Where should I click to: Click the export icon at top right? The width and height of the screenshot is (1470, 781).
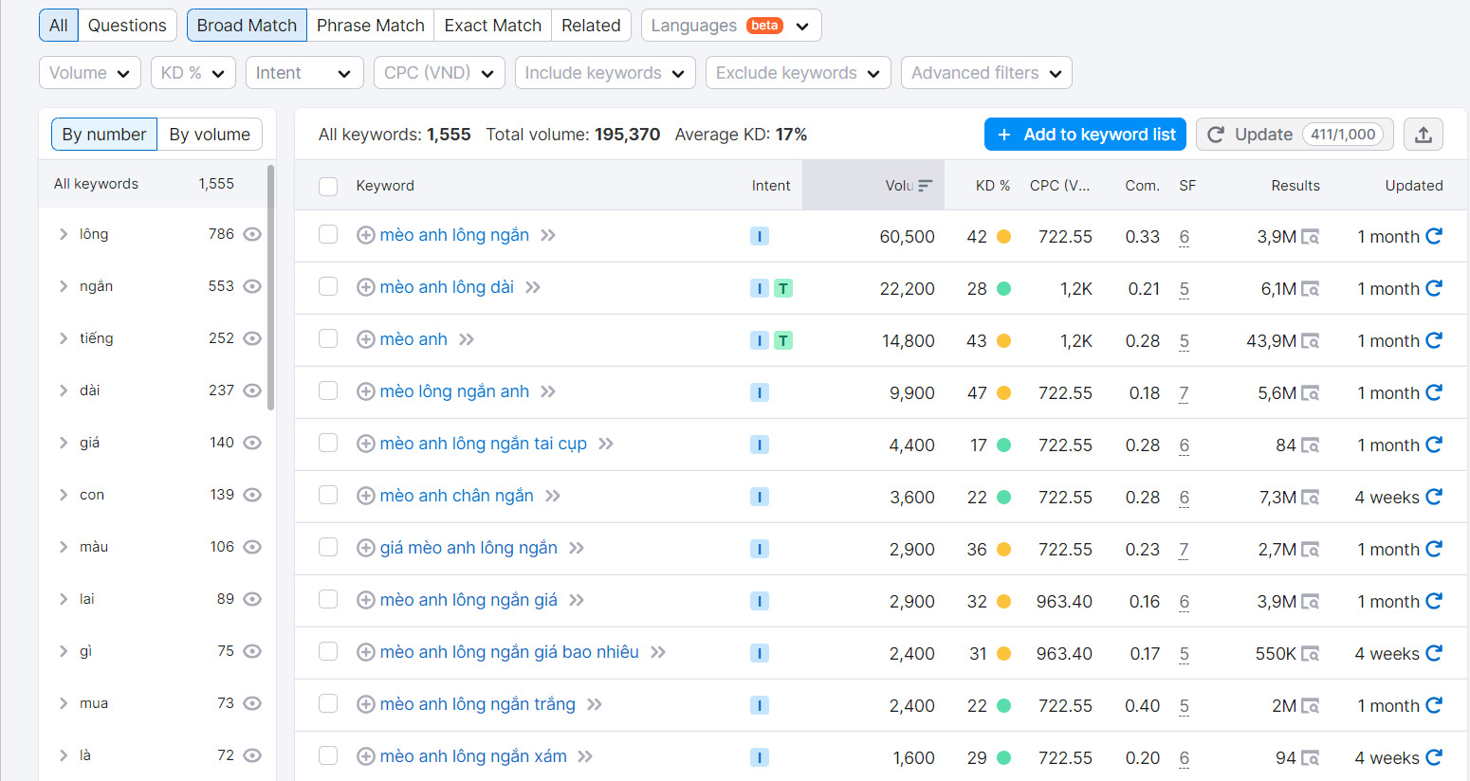[1424, 134]
